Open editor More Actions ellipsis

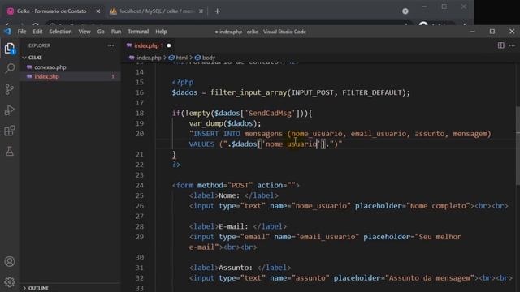point(512,45)
